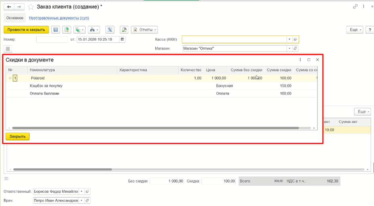Click the document structure icon in the toolbar
Viewport: 374px width, 206px height.
110,30
